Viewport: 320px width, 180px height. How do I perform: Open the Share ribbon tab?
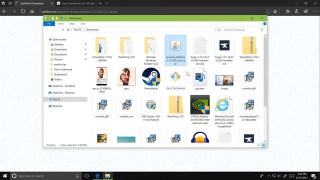point(72,23)
